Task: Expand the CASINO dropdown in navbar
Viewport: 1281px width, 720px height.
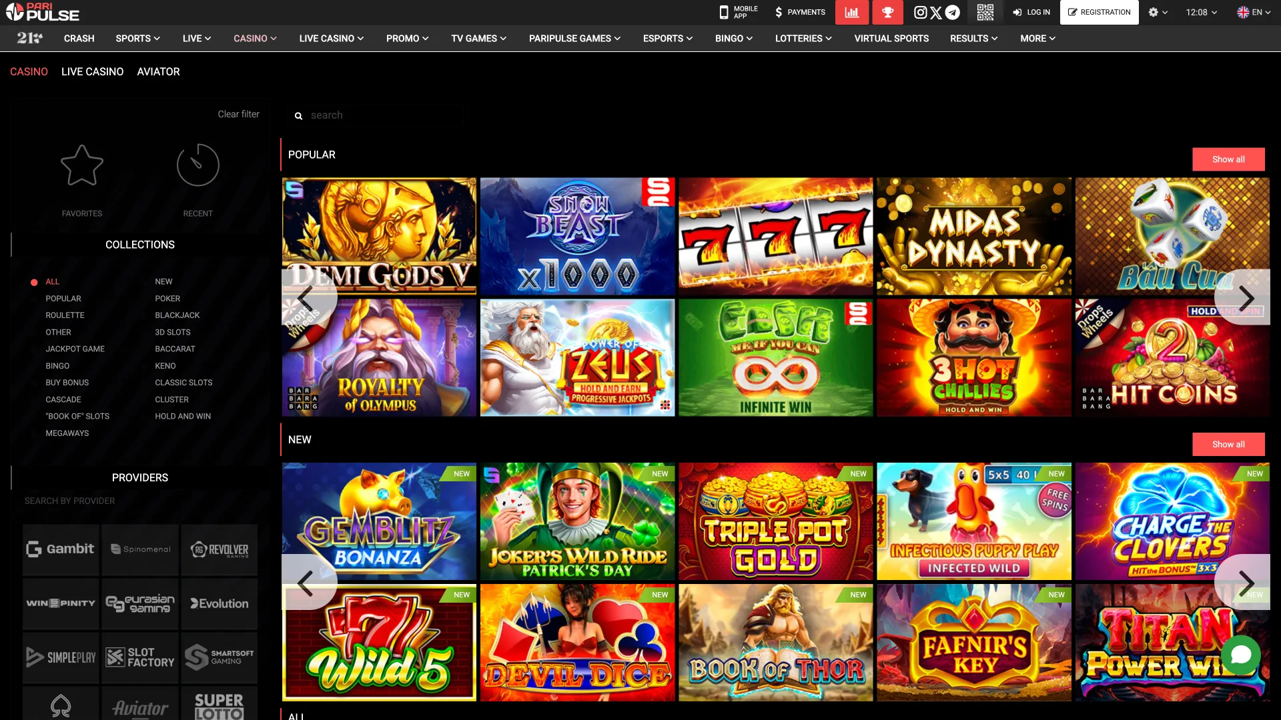Action: point(255,39)
